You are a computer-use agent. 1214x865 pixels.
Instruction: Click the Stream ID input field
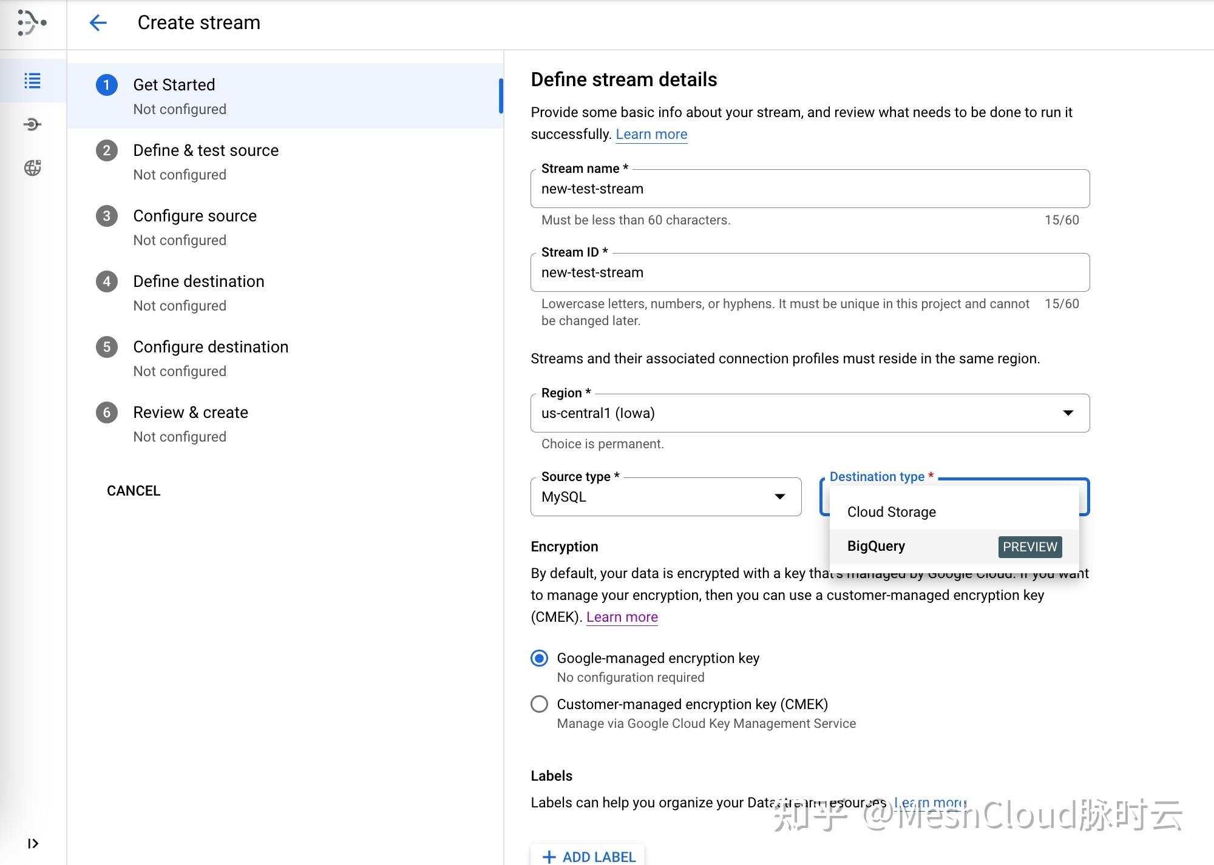(810, 272)
